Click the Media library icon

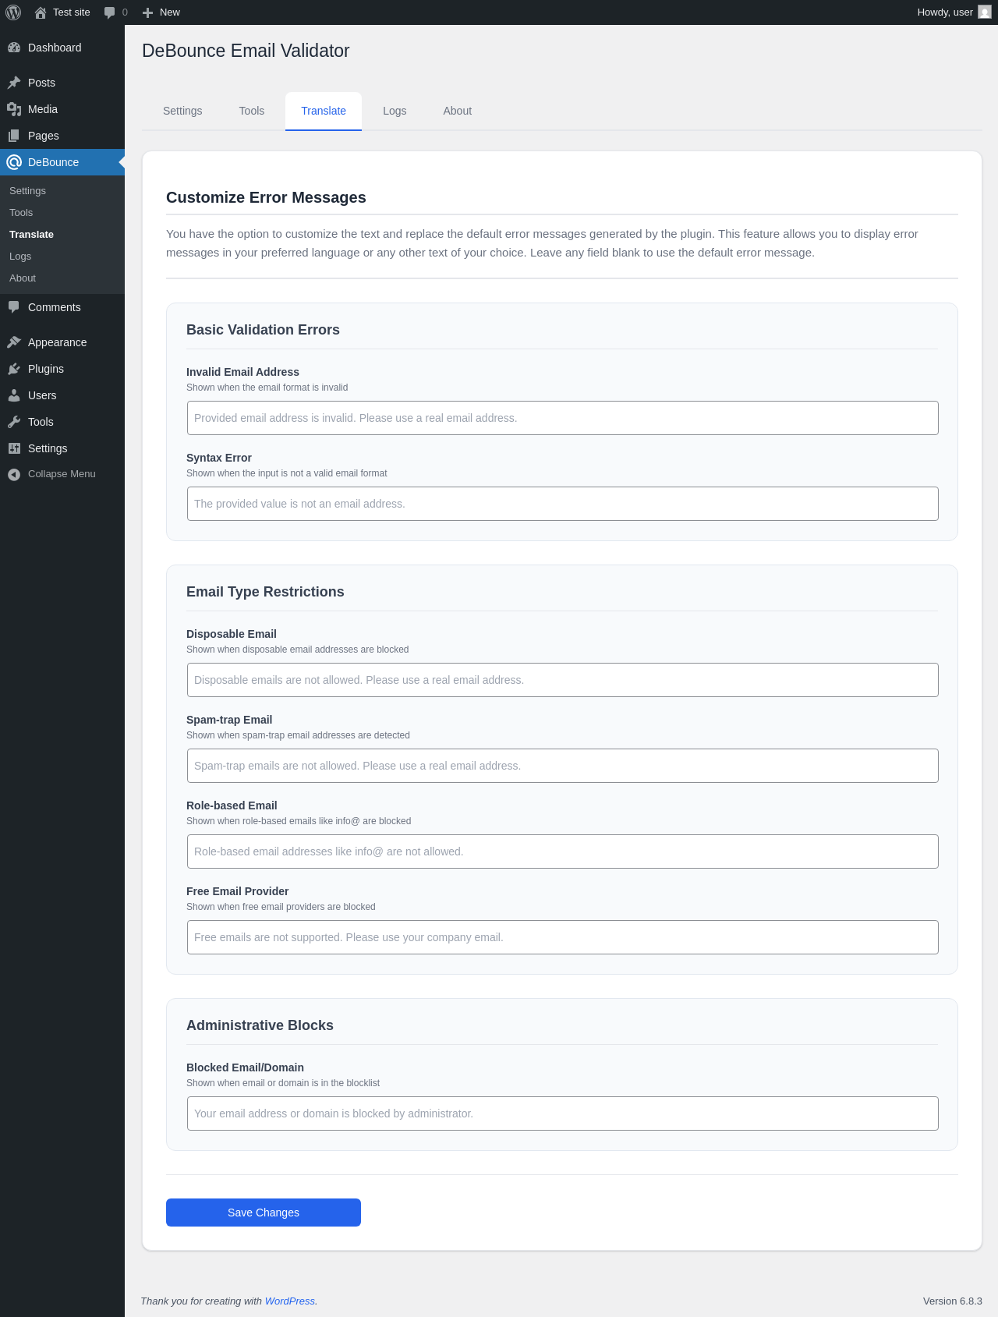coord(14,109)
